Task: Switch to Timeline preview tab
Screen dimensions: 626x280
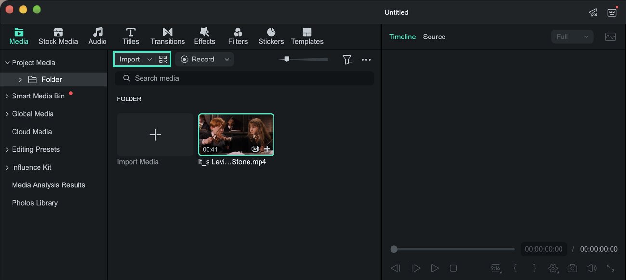Action: (x=402, y=37)
